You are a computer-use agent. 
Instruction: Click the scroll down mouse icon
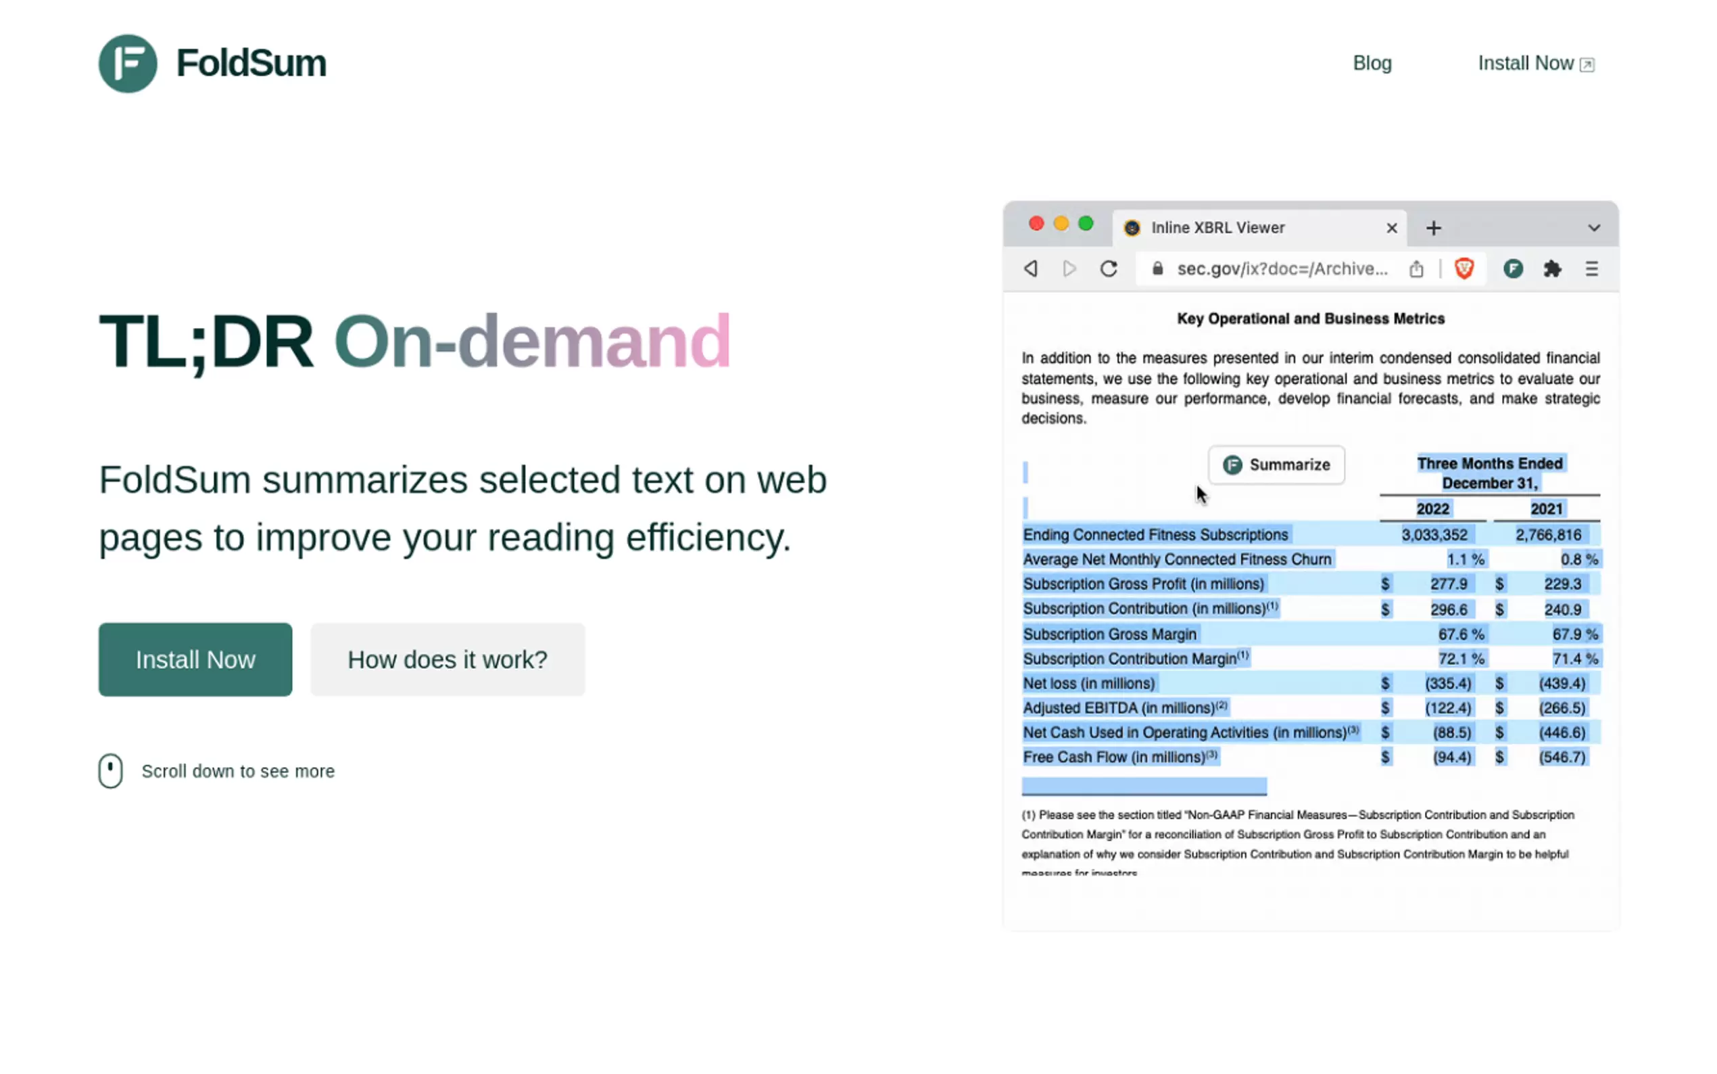tap(110, 771)
